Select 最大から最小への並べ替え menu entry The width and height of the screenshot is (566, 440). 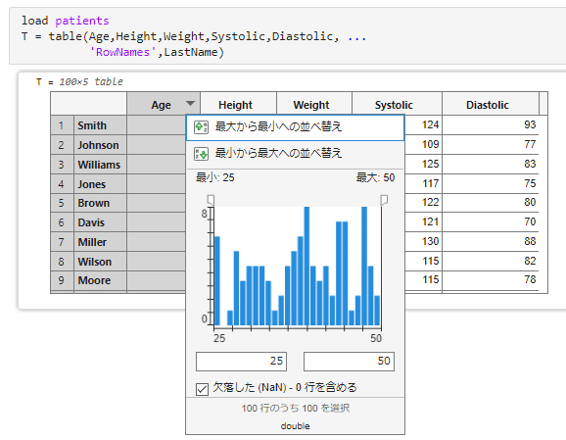(295, 127)
